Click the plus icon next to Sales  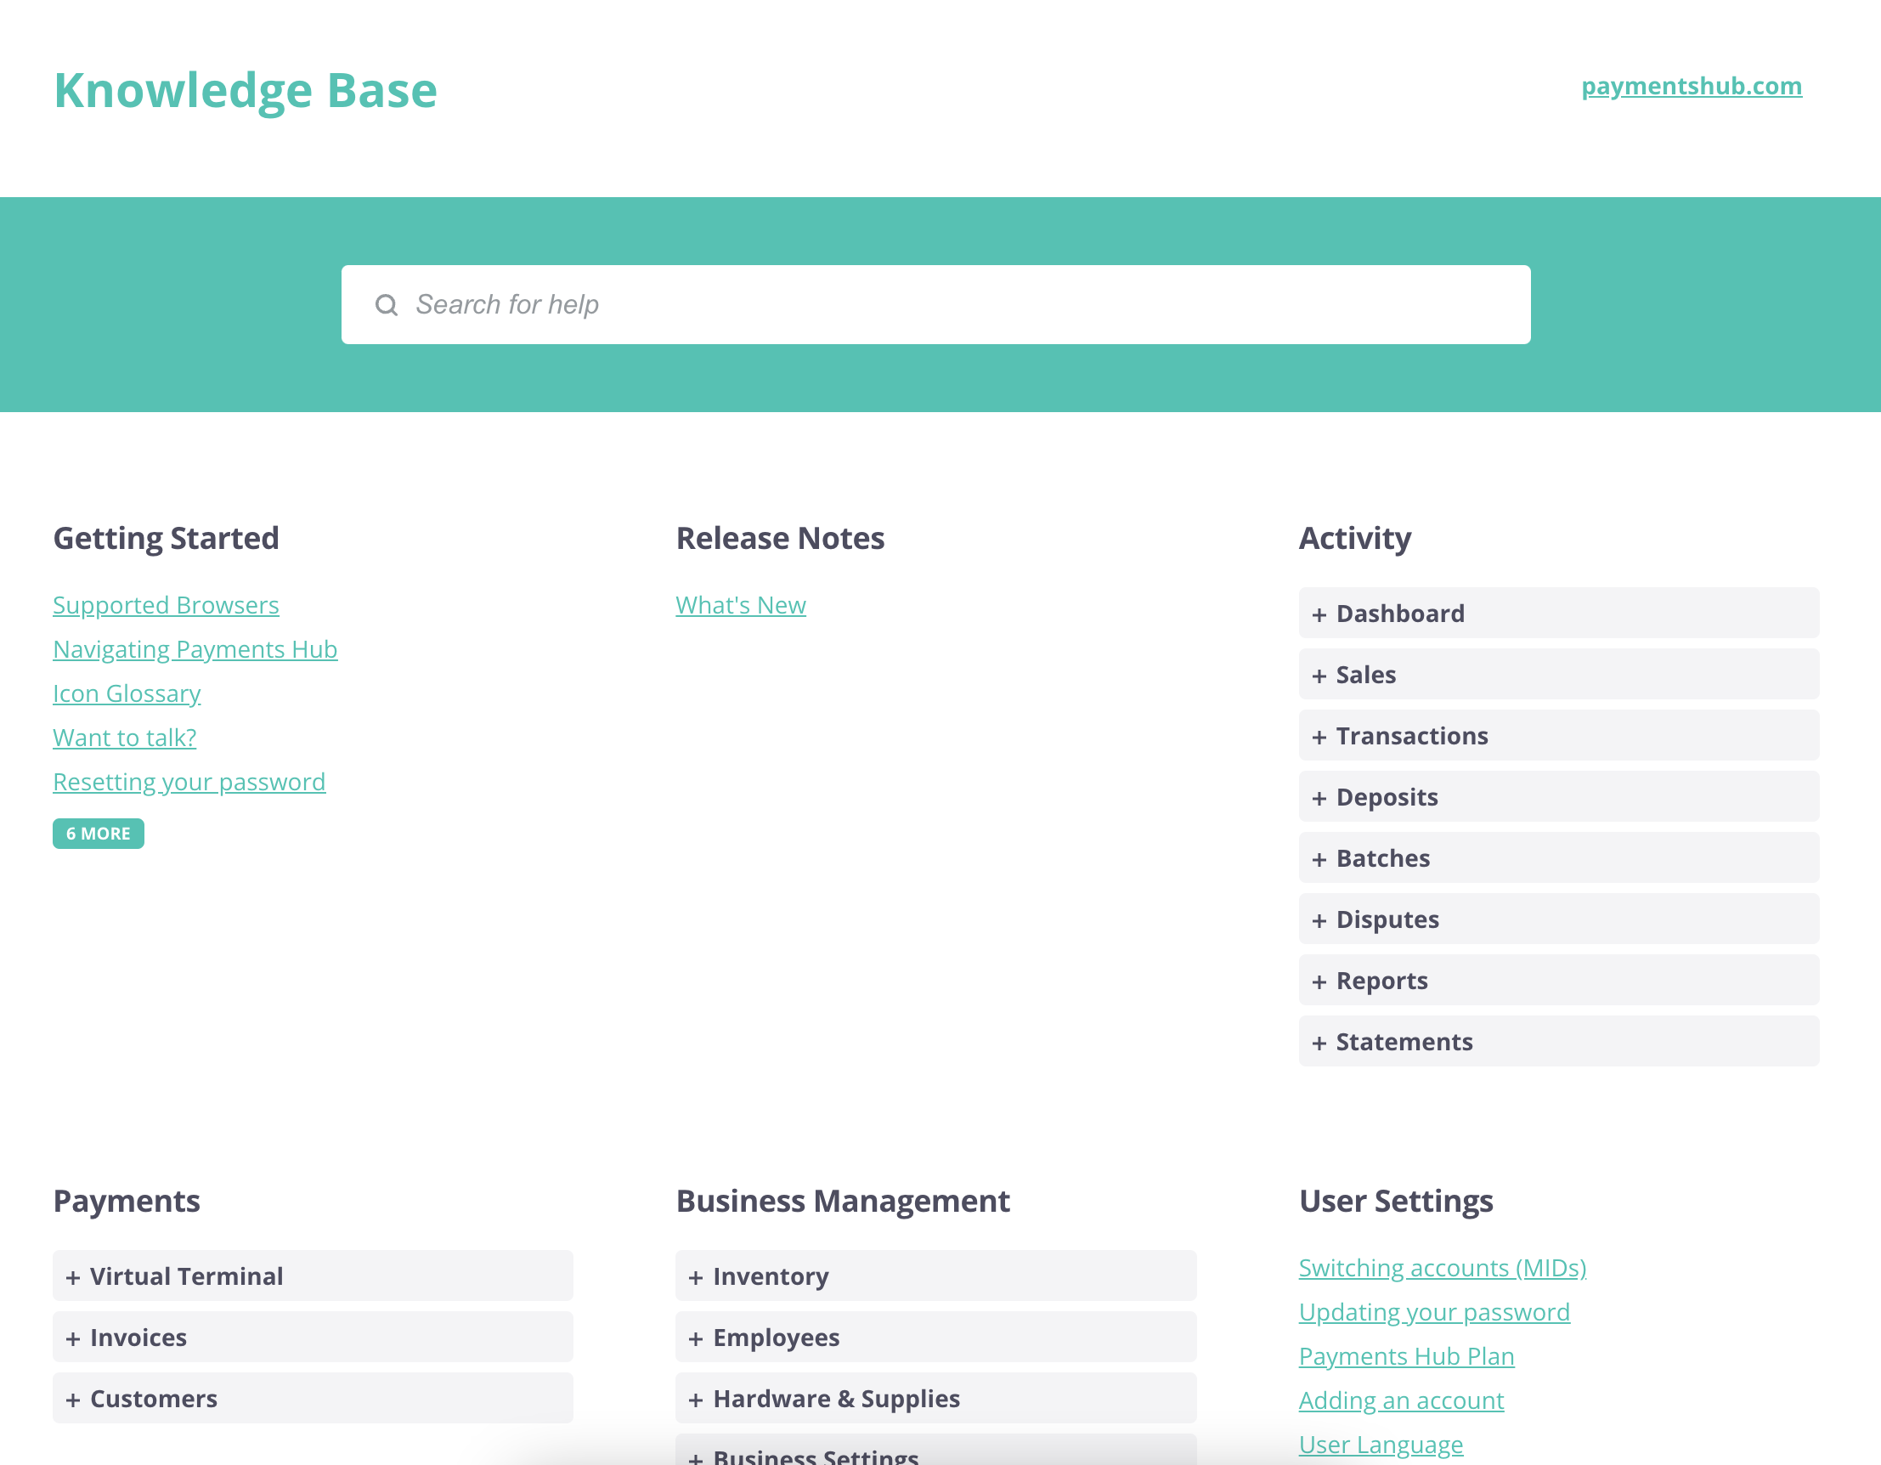pos(1320,675)
